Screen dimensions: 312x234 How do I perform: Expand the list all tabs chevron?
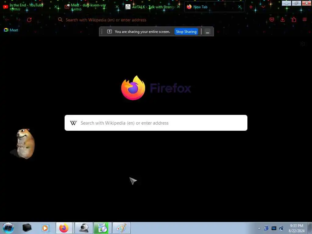[x=263, y=7]
